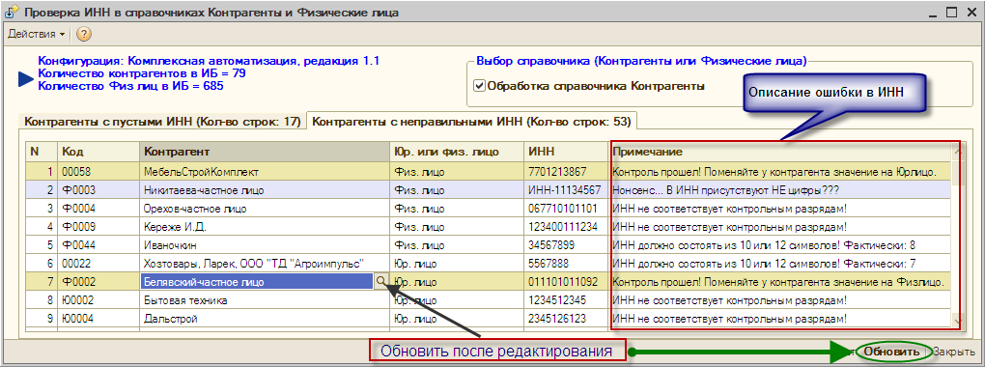Screen dimensions: 985x367
Task: Select the Хозтовары, Ларек, ООО cell
Action: click(265, 264)
